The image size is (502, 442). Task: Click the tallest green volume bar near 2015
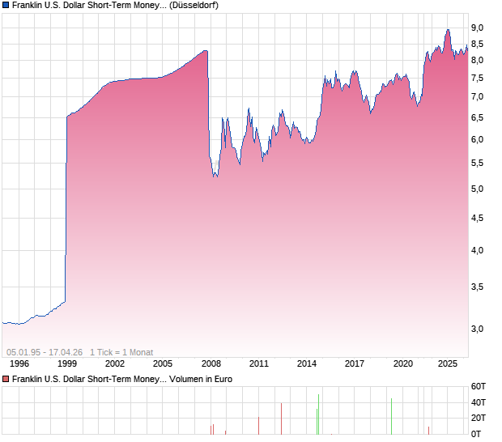[x=318, y=414]
